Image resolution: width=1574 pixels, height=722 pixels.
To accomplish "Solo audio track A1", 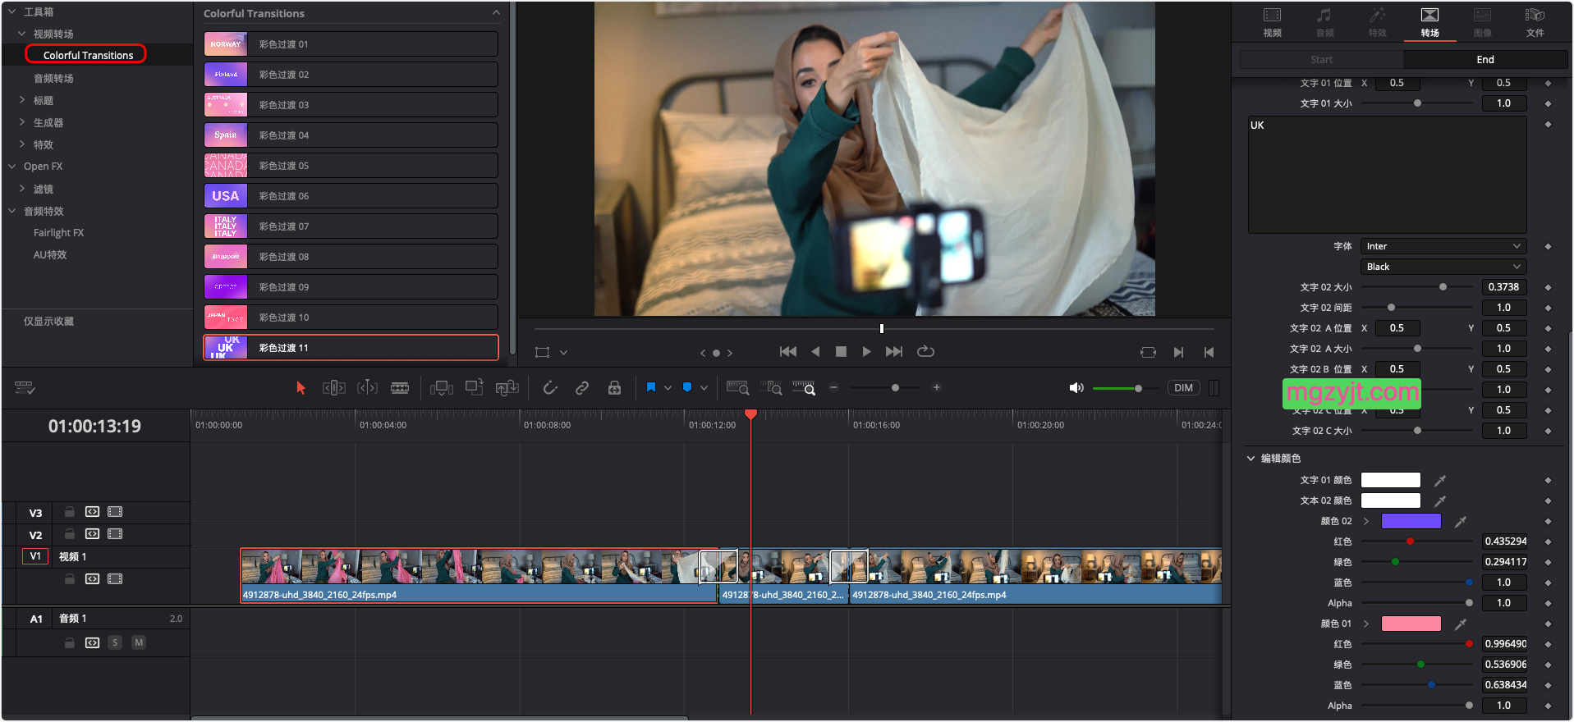I will coord(115,642).
